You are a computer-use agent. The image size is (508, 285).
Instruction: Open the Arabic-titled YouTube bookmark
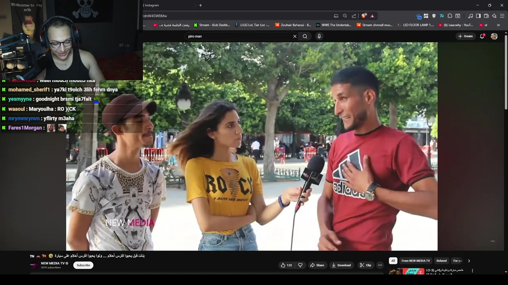(x=171, y=25)
